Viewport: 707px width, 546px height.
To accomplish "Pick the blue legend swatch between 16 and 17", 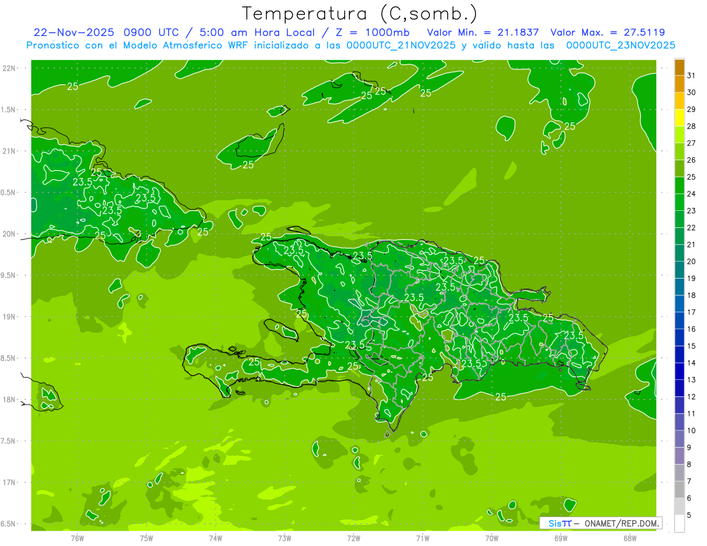I will coord(679,321).
